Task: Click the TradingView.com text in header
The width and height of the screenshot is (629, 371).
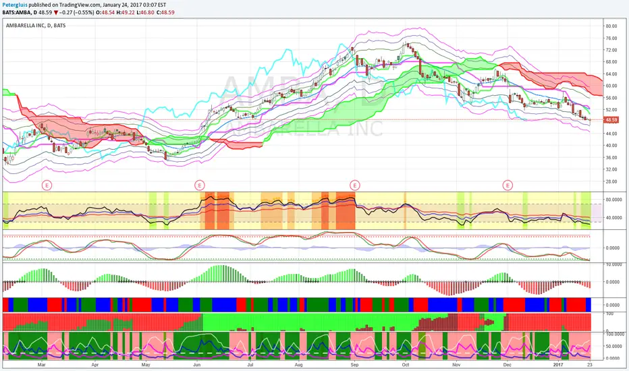Action: pos(80,5)
